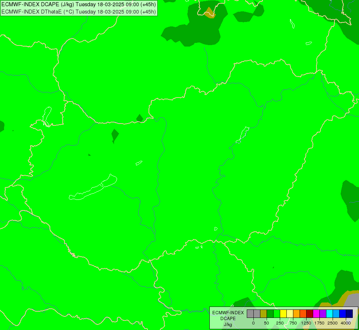
Task: Select the orange-red legend swatch
Action: 303,313
